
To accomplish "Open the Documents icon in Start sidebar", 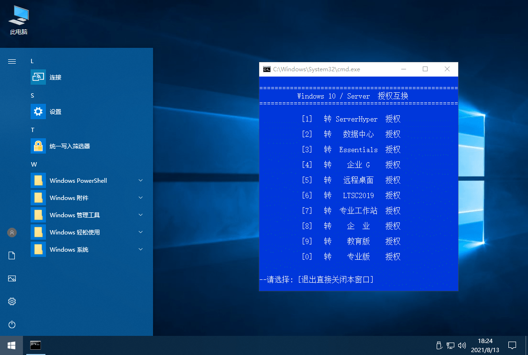I will point(11,255).
